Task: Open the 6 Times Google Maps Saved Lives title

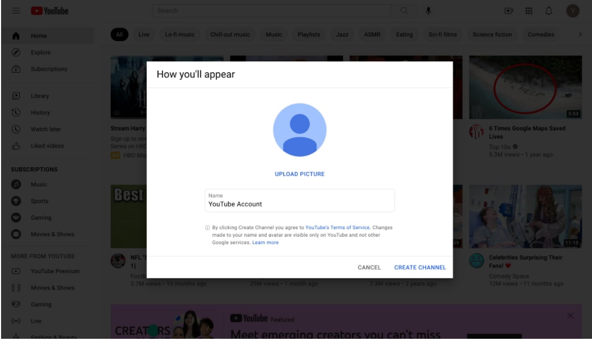Action: (527, 133)
